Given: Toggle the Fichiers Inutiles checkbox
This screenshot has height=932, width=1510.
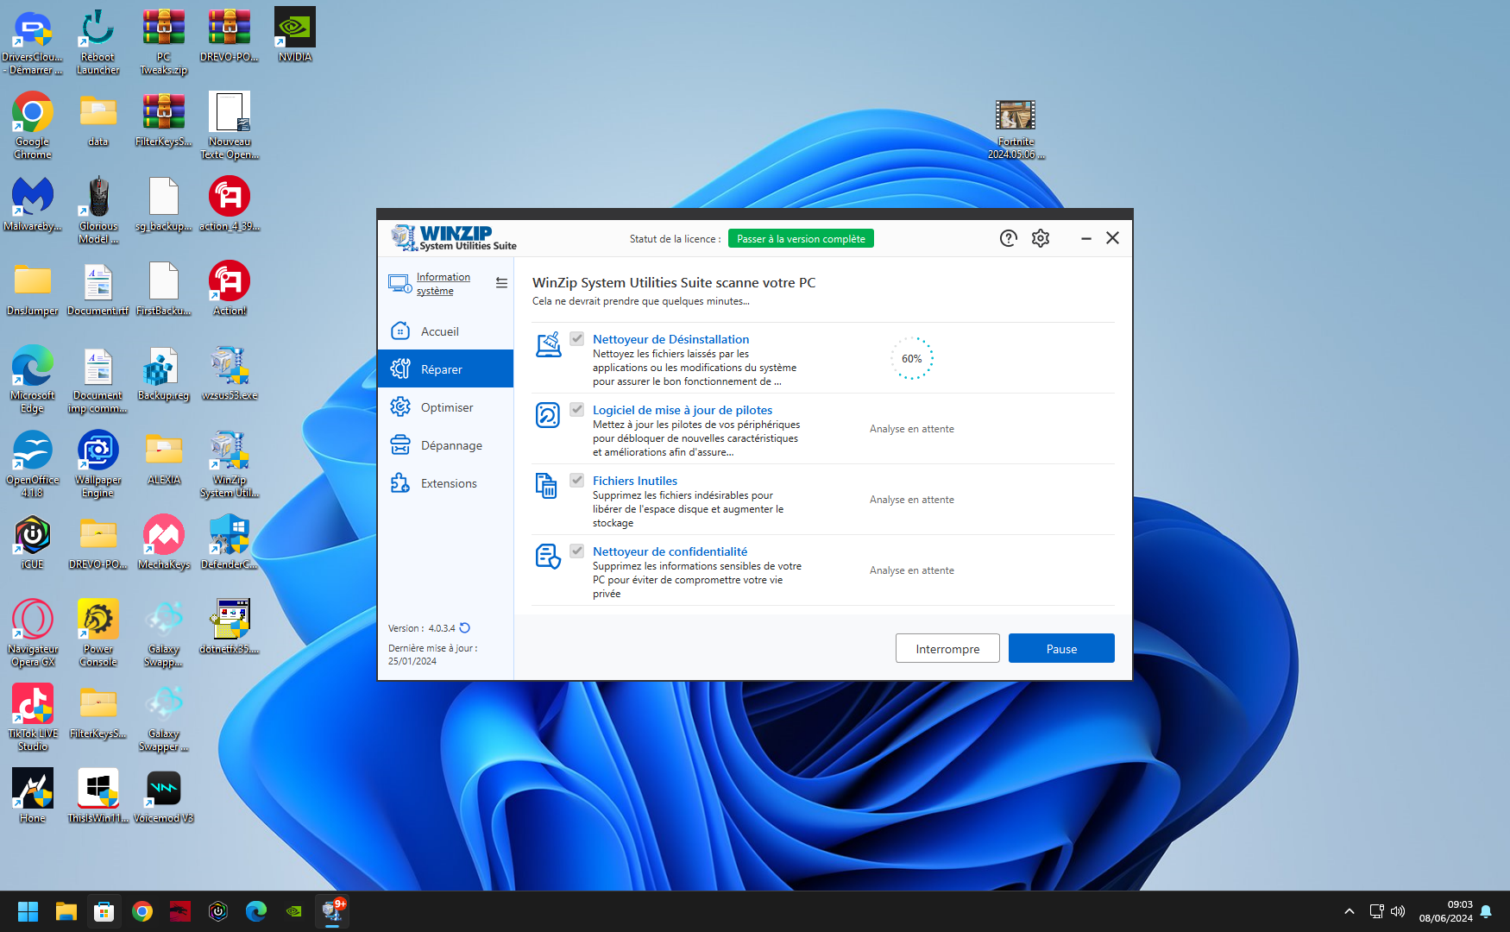Looking at the screenshot, I should pyautogui.click(x=577, y=481).
